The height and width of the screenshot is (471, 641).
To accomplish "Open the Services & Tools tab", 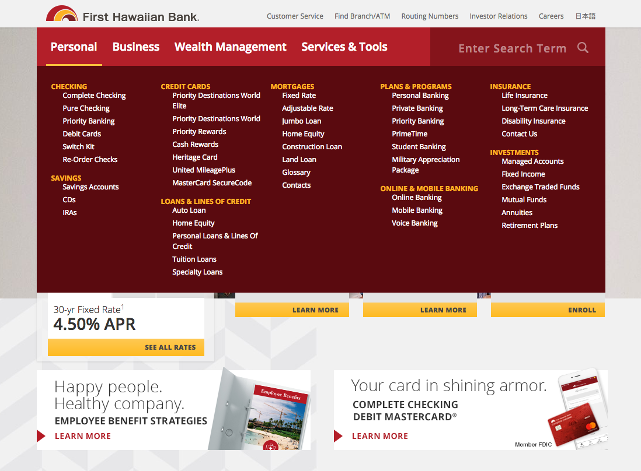I will pos(344,47).
